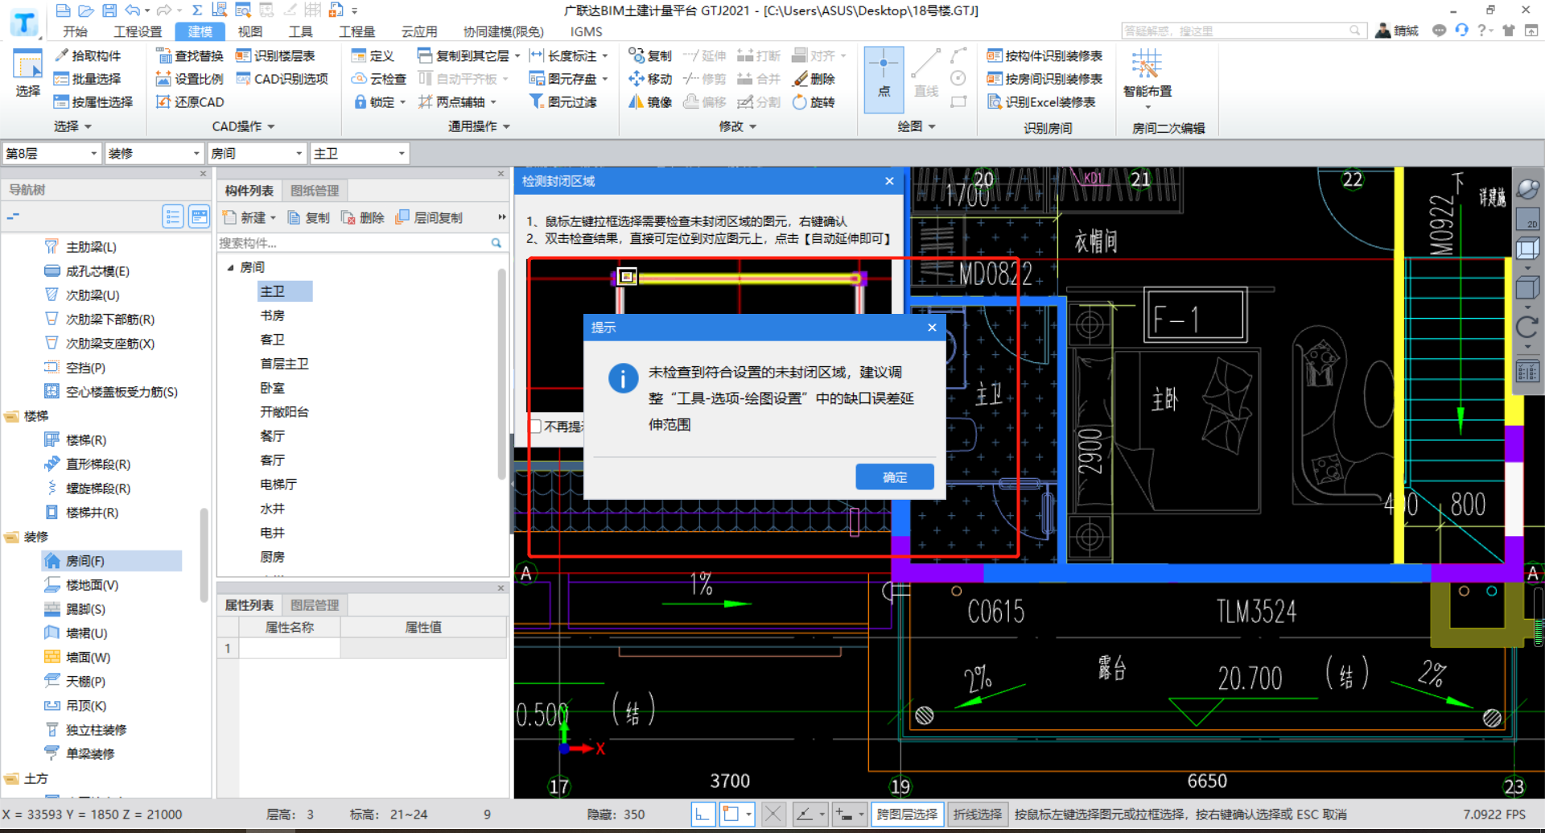Click the 旋转 tool
This screenshot has height=833, width=1545.
[814, 102]
